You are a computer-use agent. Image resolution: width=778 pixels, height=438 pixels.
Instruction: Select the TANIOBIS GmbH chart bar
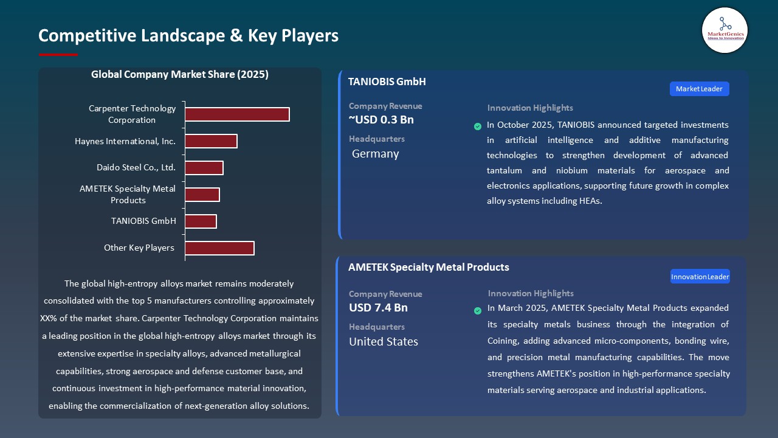point(201,221)
